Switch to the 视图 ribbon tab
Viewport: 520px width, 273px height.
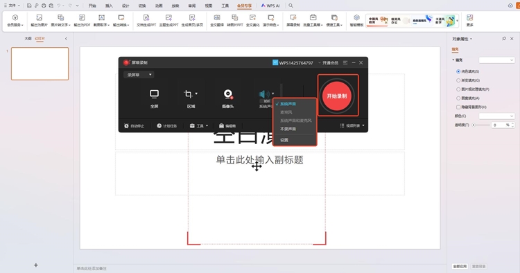(x=209, y=6)
